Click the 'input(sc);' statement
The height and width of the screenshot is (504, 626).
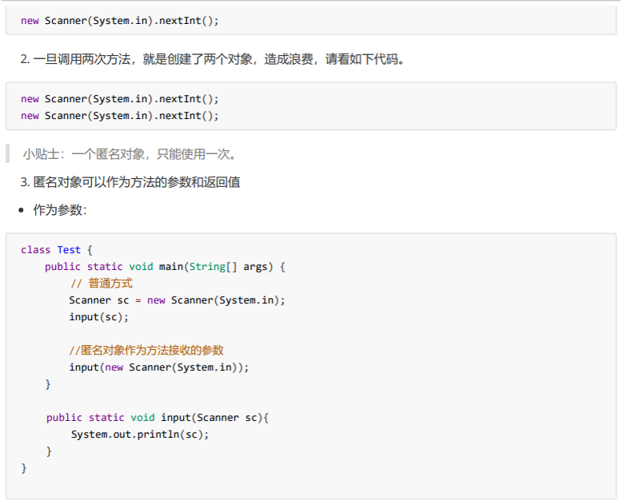click(98, 317)
